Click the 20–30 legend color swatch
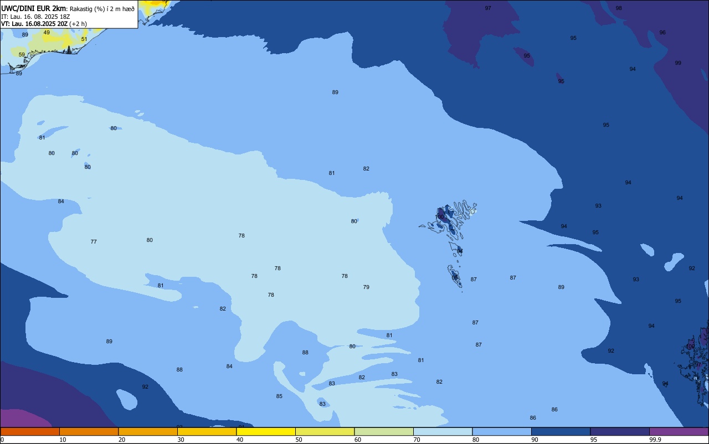Image resolution: width=709 pixels, height=444 pixels. pyautogui.click(x=148, y=431)
